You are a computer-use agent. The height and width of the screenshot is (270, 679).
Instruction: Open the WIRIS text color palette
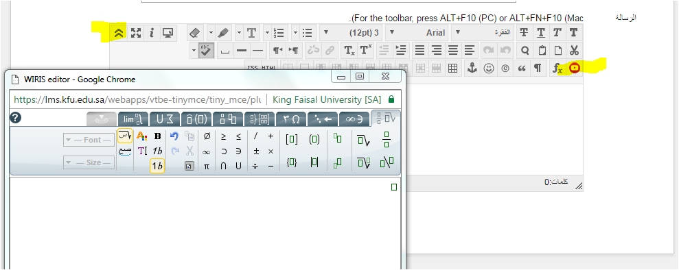click(142, 136)
